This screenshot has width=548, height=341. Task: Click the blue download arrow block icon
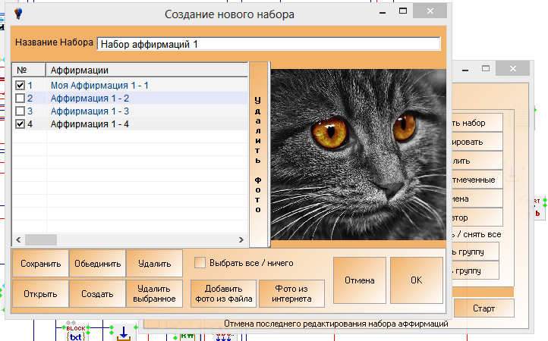point(123,332)
